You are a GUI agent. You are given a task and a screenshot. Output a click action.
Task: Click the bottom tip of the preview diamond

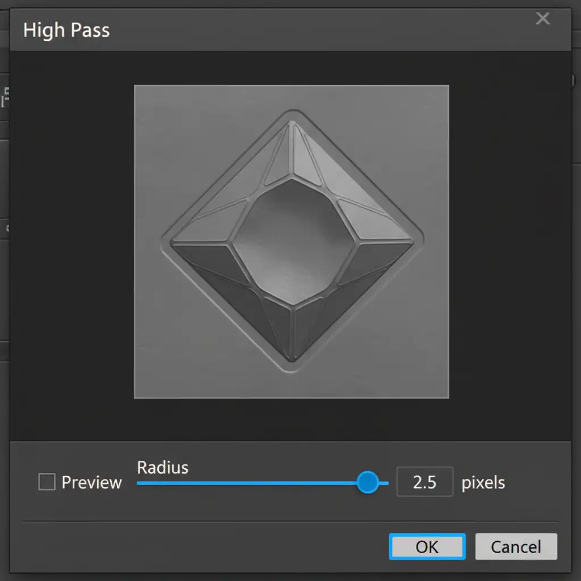(291, 359)
